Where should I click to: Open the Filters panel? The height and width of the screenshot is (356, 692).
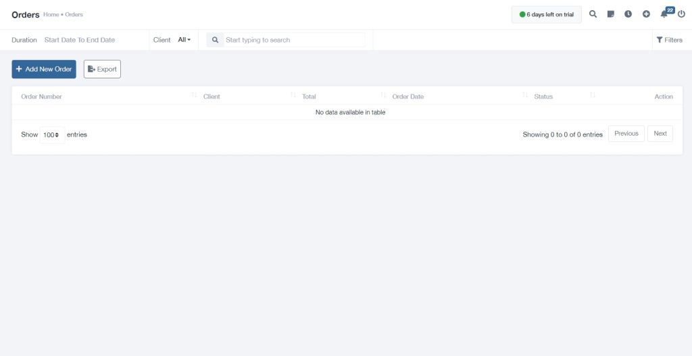669,40
